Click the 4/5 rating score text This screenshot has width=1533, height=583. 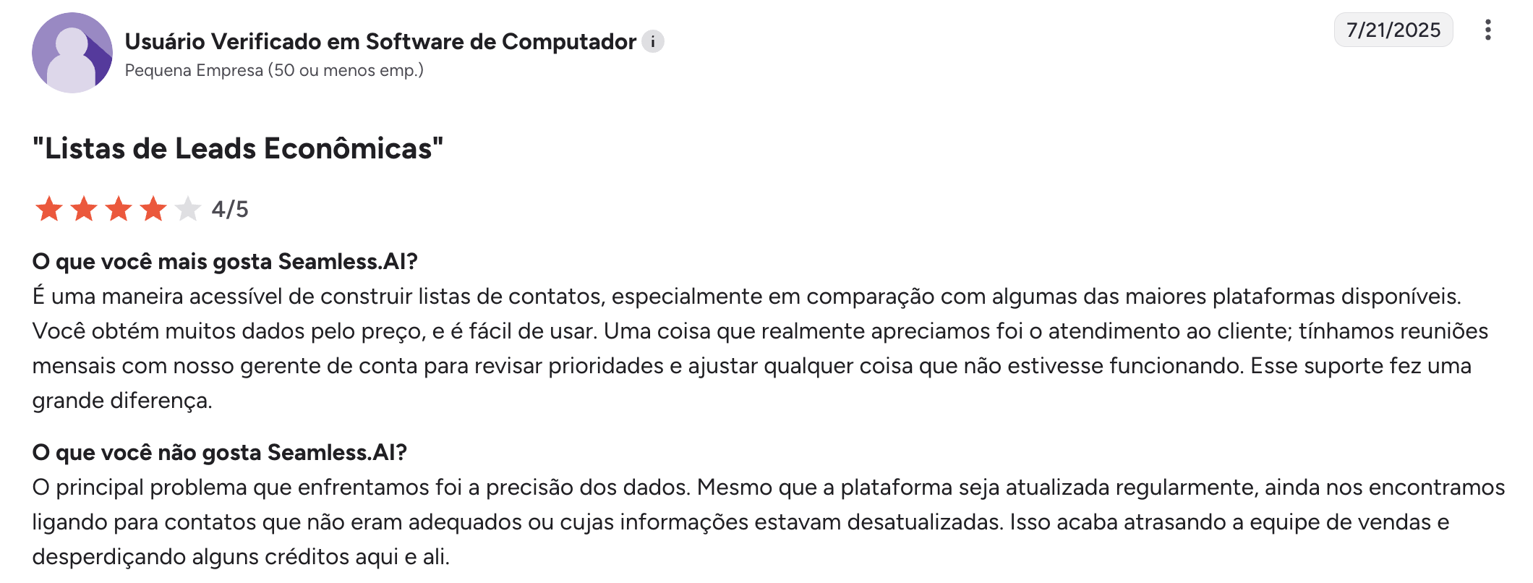click(x=230, y=209)
